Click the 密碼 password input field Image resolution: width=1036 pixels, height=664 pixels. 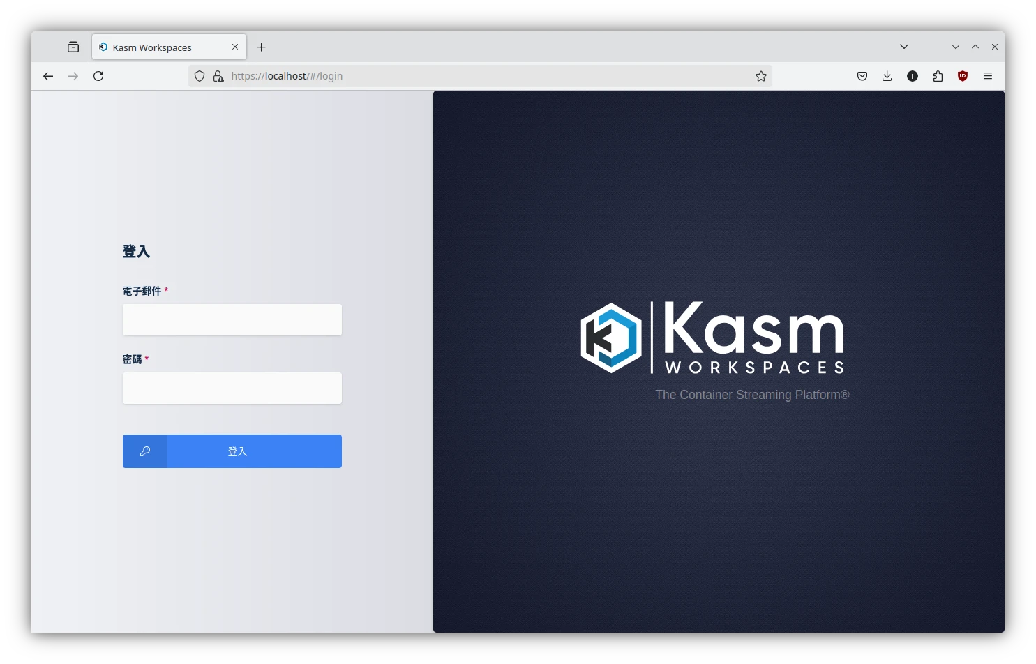click(x=232, y=388)
